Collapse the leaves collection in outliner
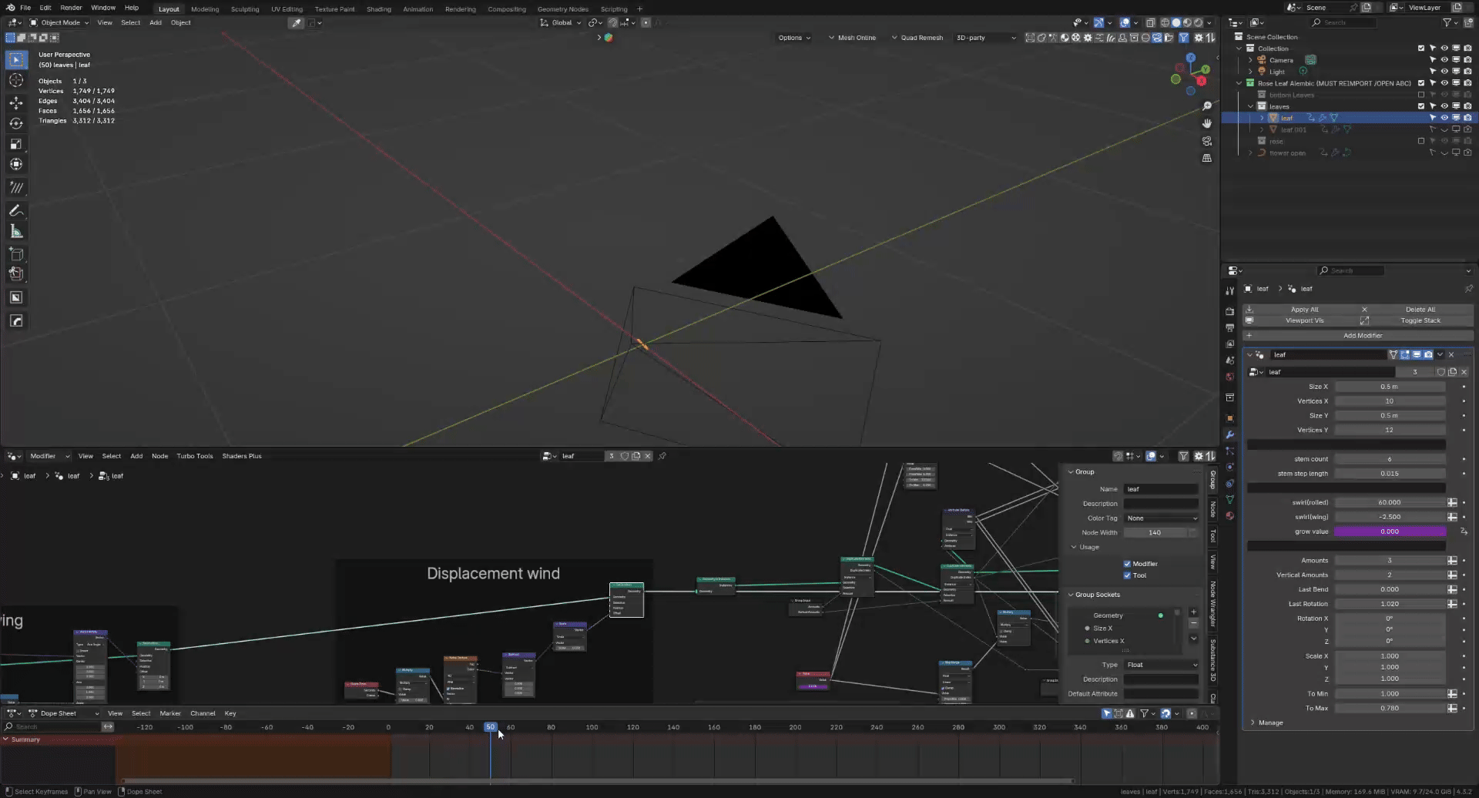1479x798 pixels. click(x=1250, y=106)
